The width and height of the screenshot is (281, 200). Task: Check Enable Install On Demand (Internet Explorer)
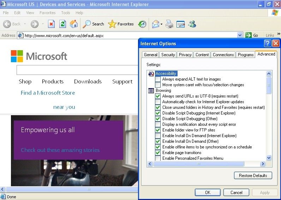click(158, 136)
